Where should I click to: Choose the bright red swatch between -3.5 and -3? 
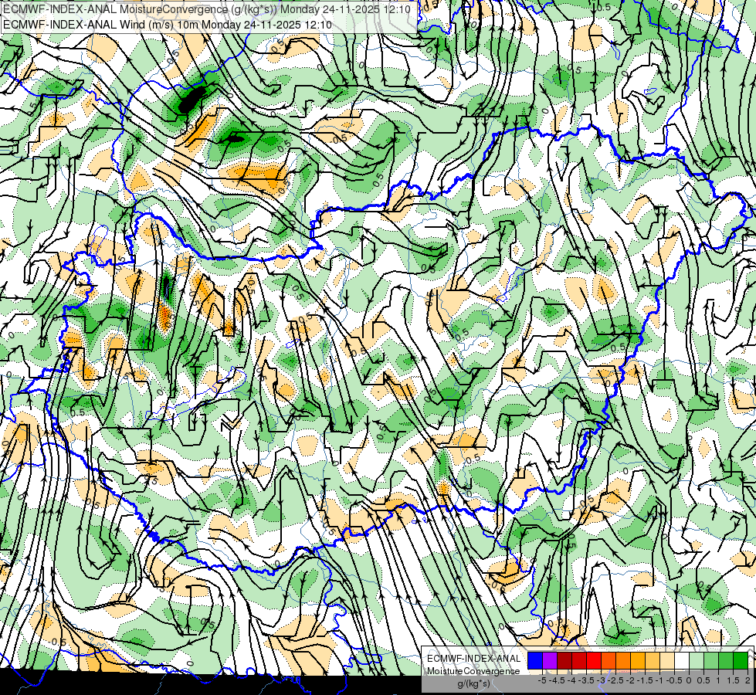(594, 661)
